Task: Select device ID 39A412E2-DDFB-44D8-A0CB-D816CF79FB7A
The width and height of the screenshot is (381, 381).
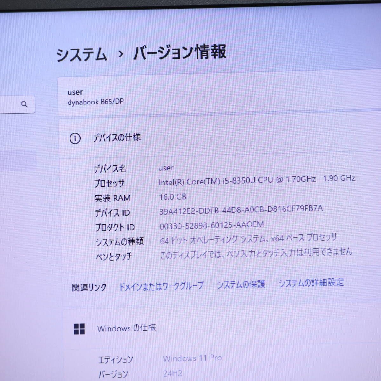Action: [241, 210]
